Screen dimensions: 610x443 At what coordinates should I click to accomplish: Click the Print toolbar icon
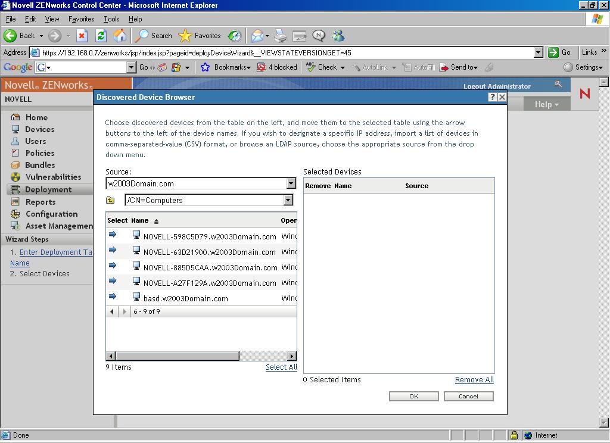pos(280,36)
